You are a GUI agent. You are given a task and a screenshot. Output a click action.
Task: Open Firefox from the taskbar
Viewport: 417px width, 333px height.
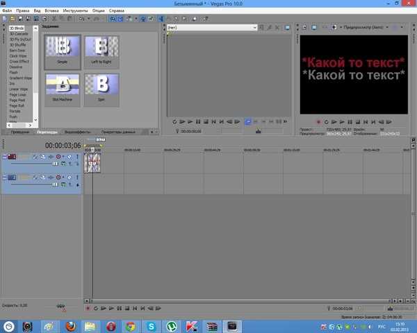(70, 327)
